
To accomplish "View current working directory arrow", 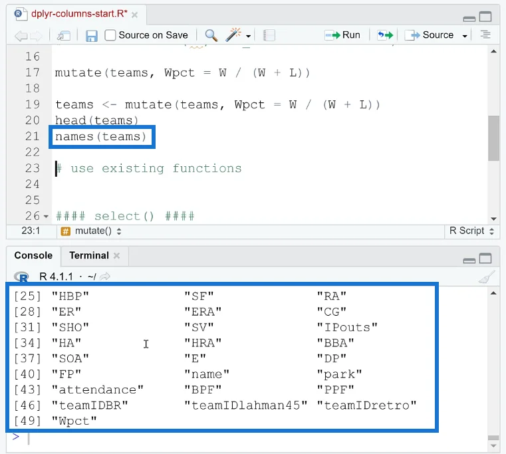I will point(105,277).
